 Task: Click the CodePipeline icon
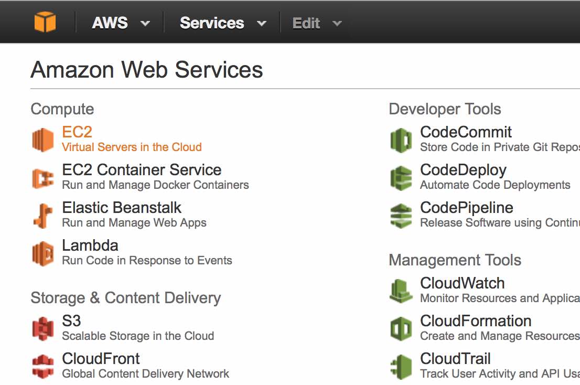(x=401, y=216)
